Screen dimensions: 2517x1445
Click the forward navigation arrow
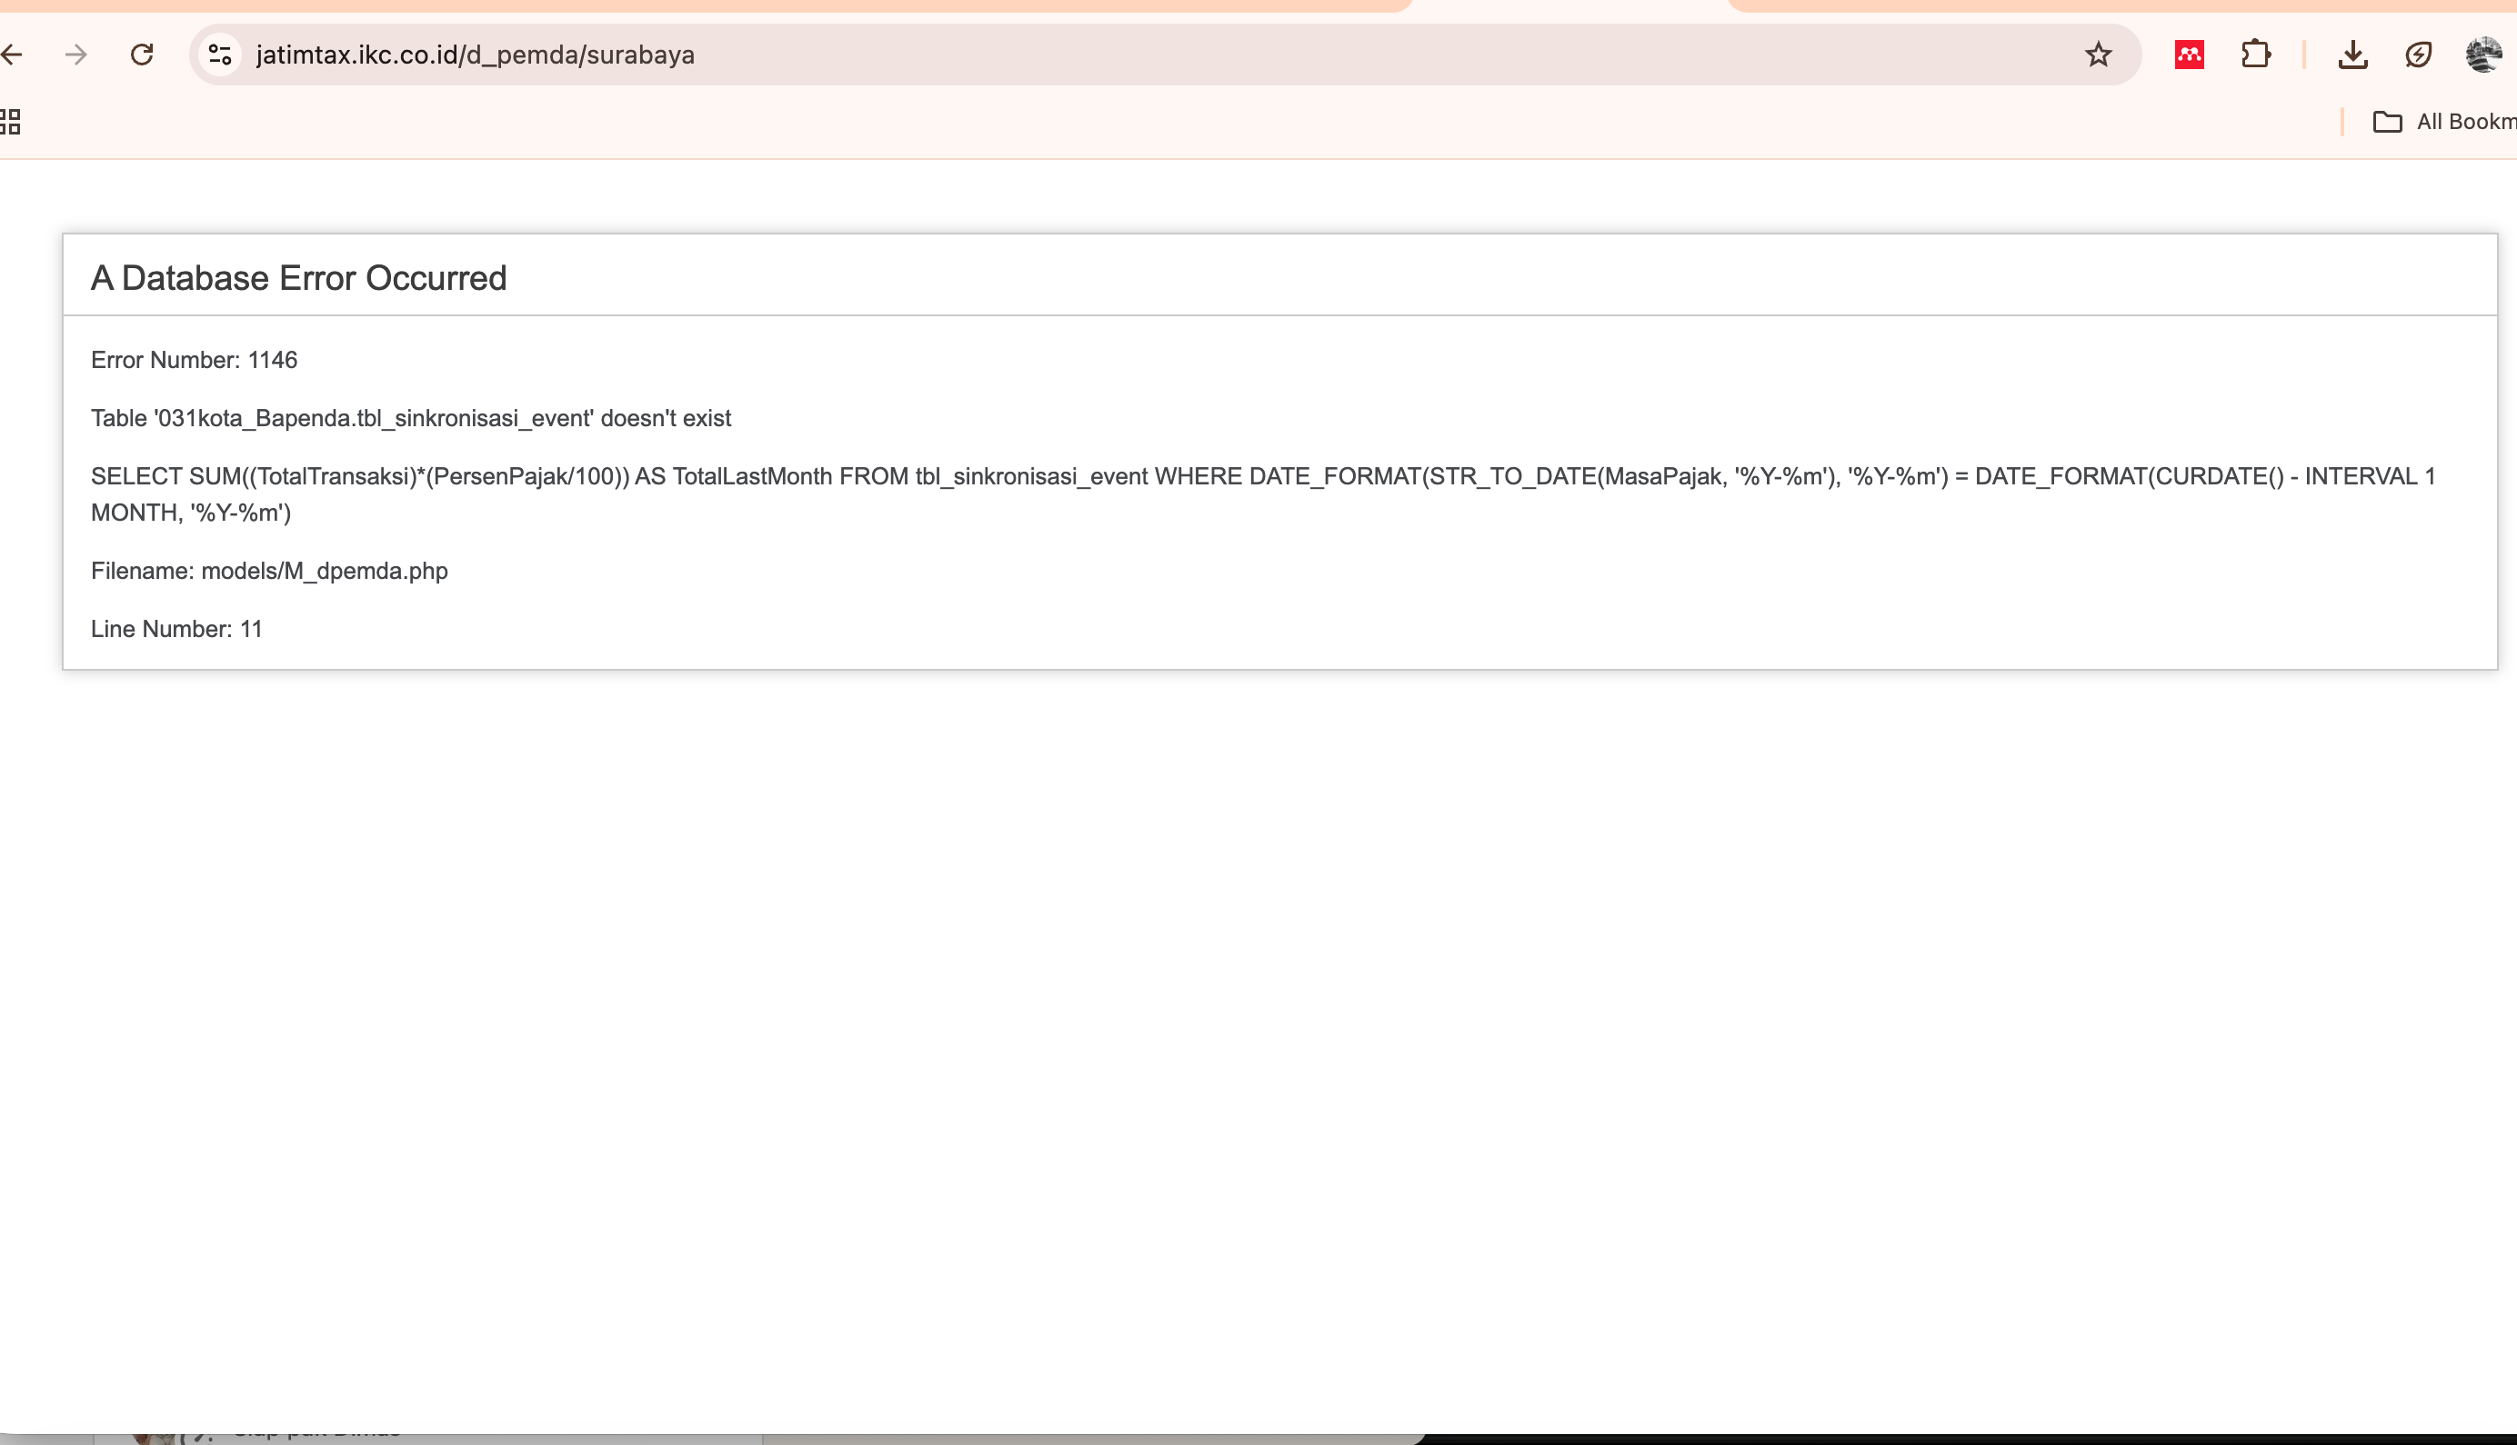75,55
